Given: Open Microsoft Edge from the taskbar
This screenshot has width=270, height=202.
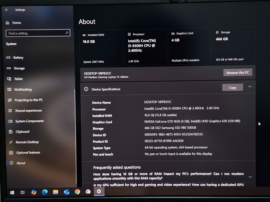Looking at the screenshot, I should click(45, 192).
